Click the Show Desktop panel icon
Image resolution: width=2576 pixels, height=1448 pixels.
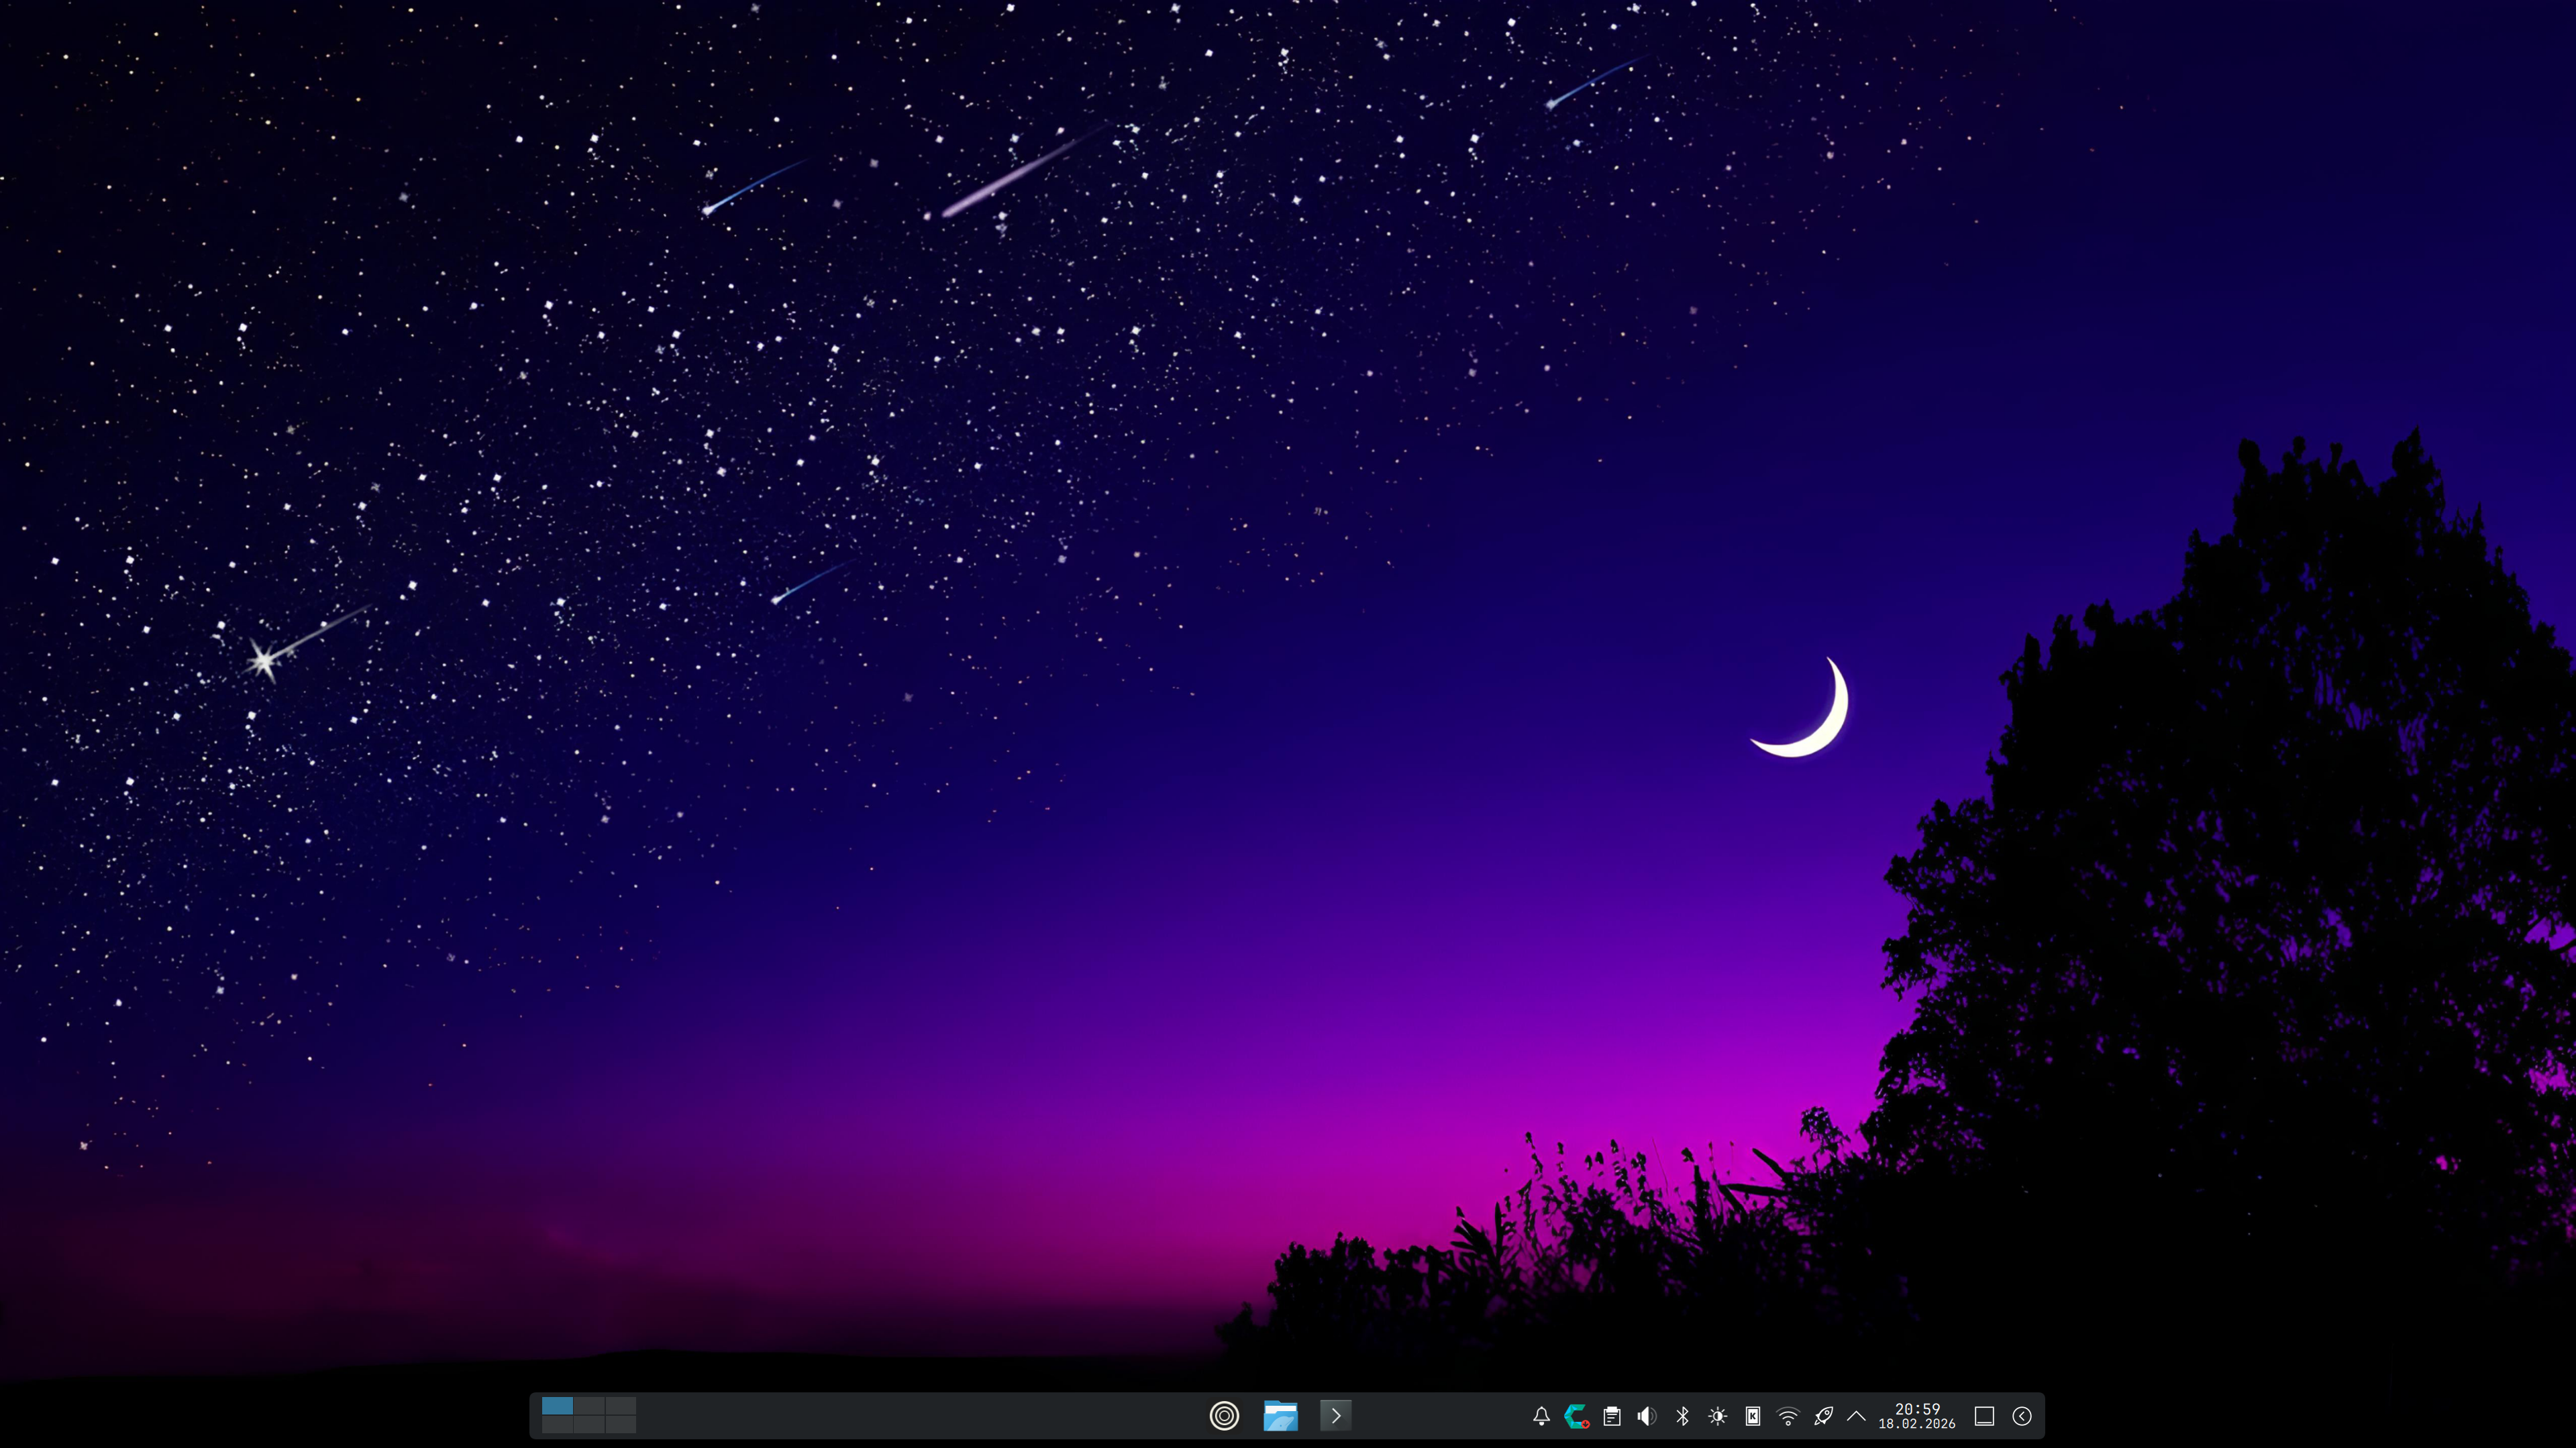1985,1416
